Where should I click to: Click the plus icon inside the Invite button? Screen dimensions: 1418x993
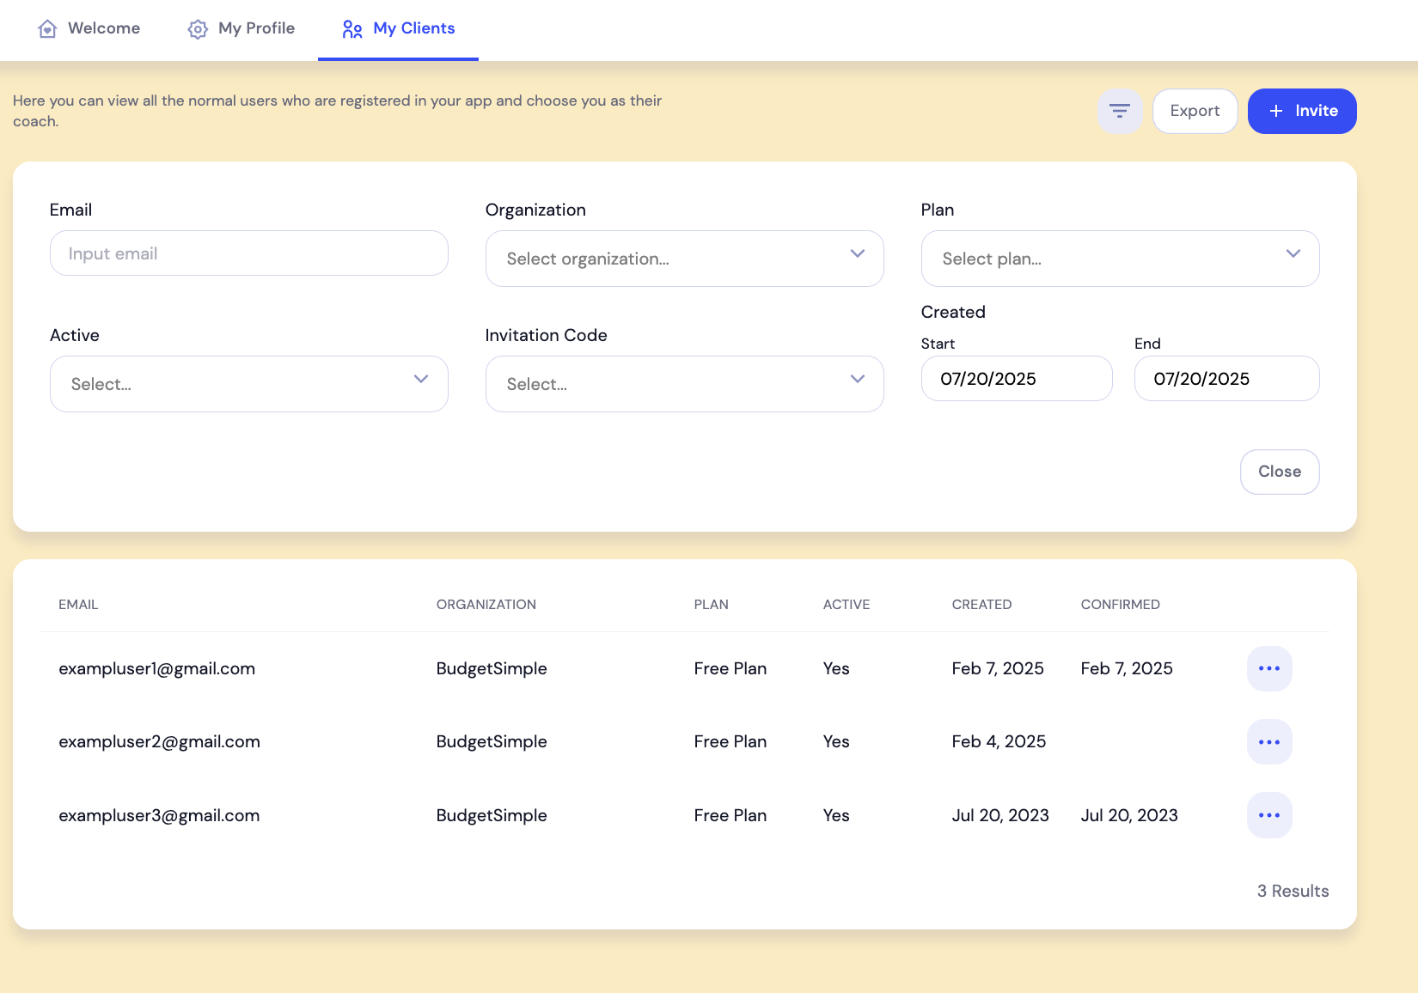(1274, 111)
